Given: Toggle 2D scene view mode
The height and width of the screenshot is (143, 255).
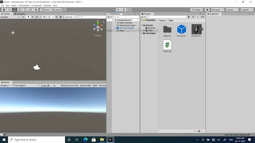Looking at the screenshot, I should click(23, 17).
